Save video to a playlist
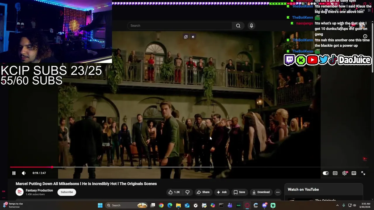This screenshot has height=210, width=374. click(239, 192)
